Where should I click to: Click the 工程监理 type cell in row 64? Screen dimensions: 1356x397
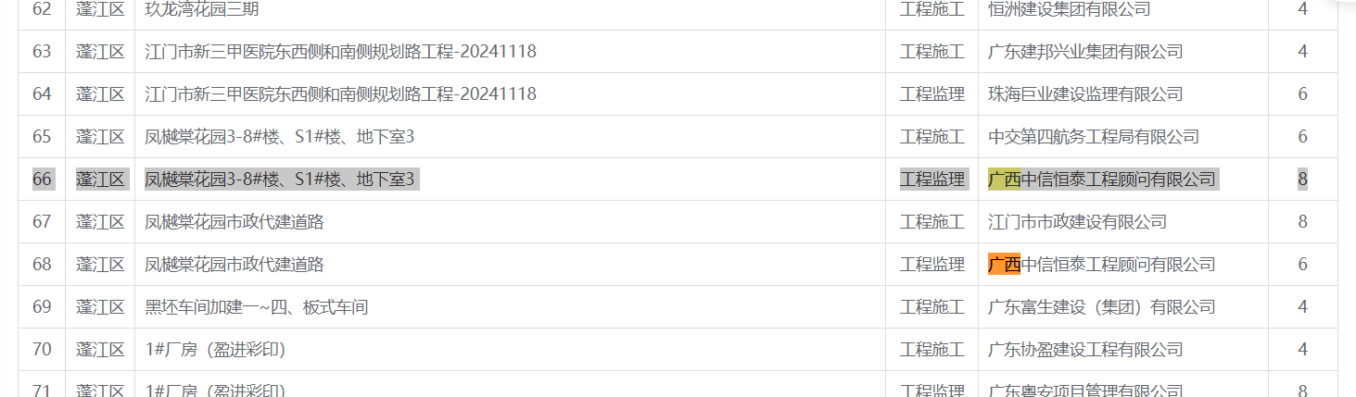click(931, 94)
